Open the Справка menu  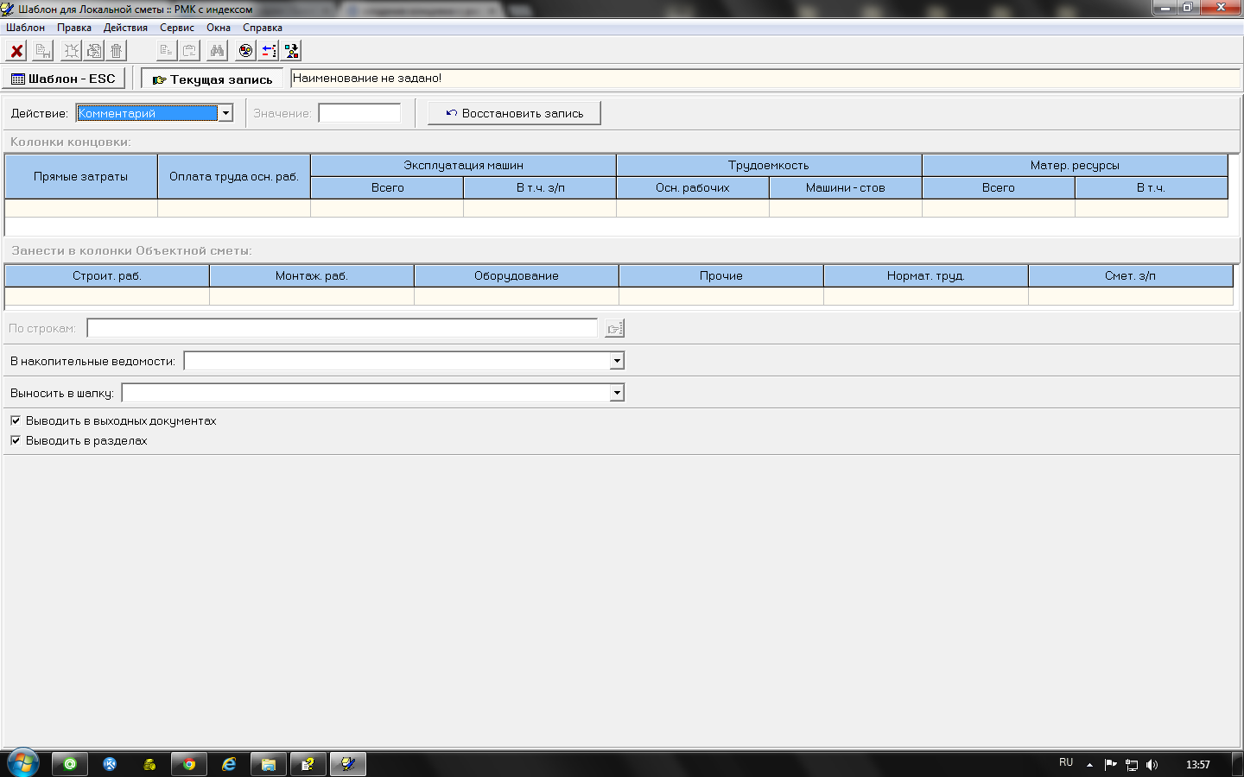263,28
